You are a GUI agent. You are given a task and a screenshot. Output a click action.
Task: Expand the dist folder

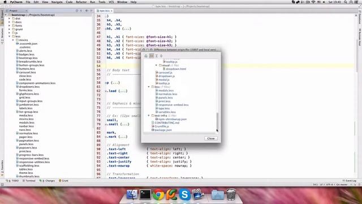coord(10,19)
